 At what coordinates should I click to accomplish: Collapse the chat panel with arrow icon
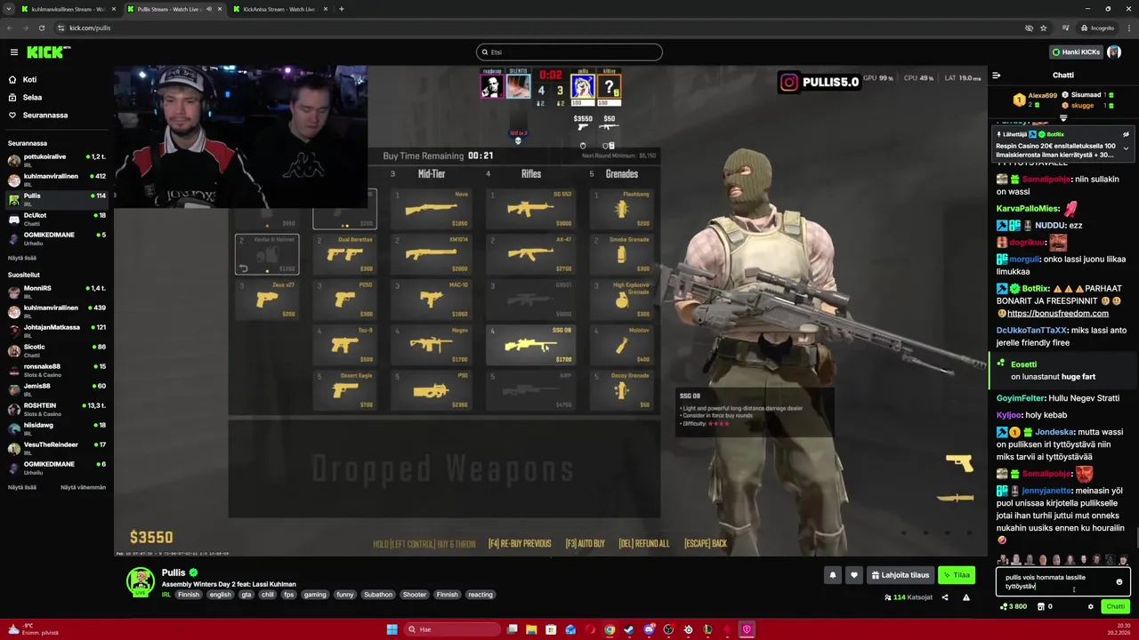997,76
